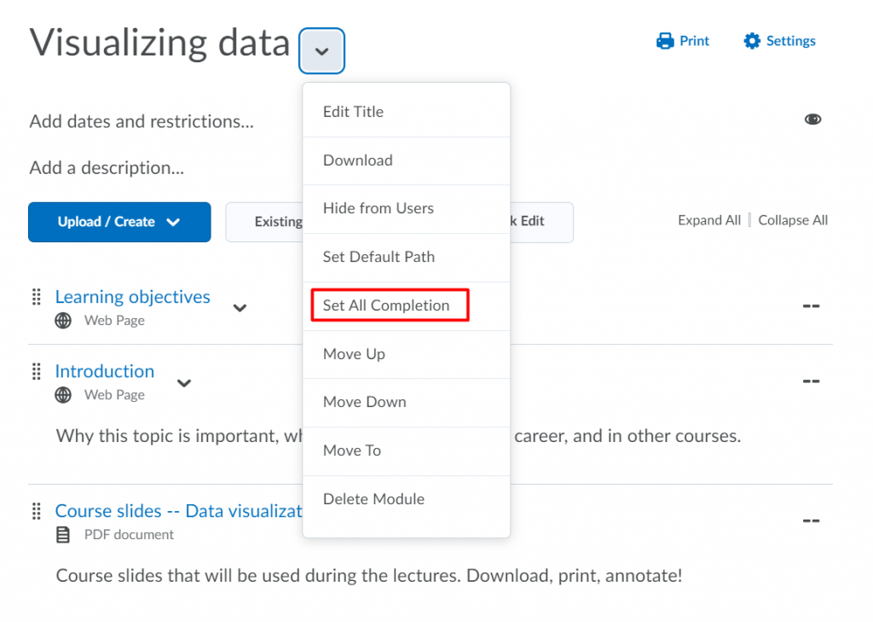Image resolution: width=873 pixels, height=622 pixels.
Task: Click the Expand All link
Action: point(709,219)
